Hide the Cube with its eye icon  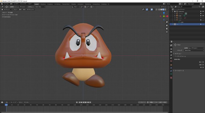coord(203,16)
